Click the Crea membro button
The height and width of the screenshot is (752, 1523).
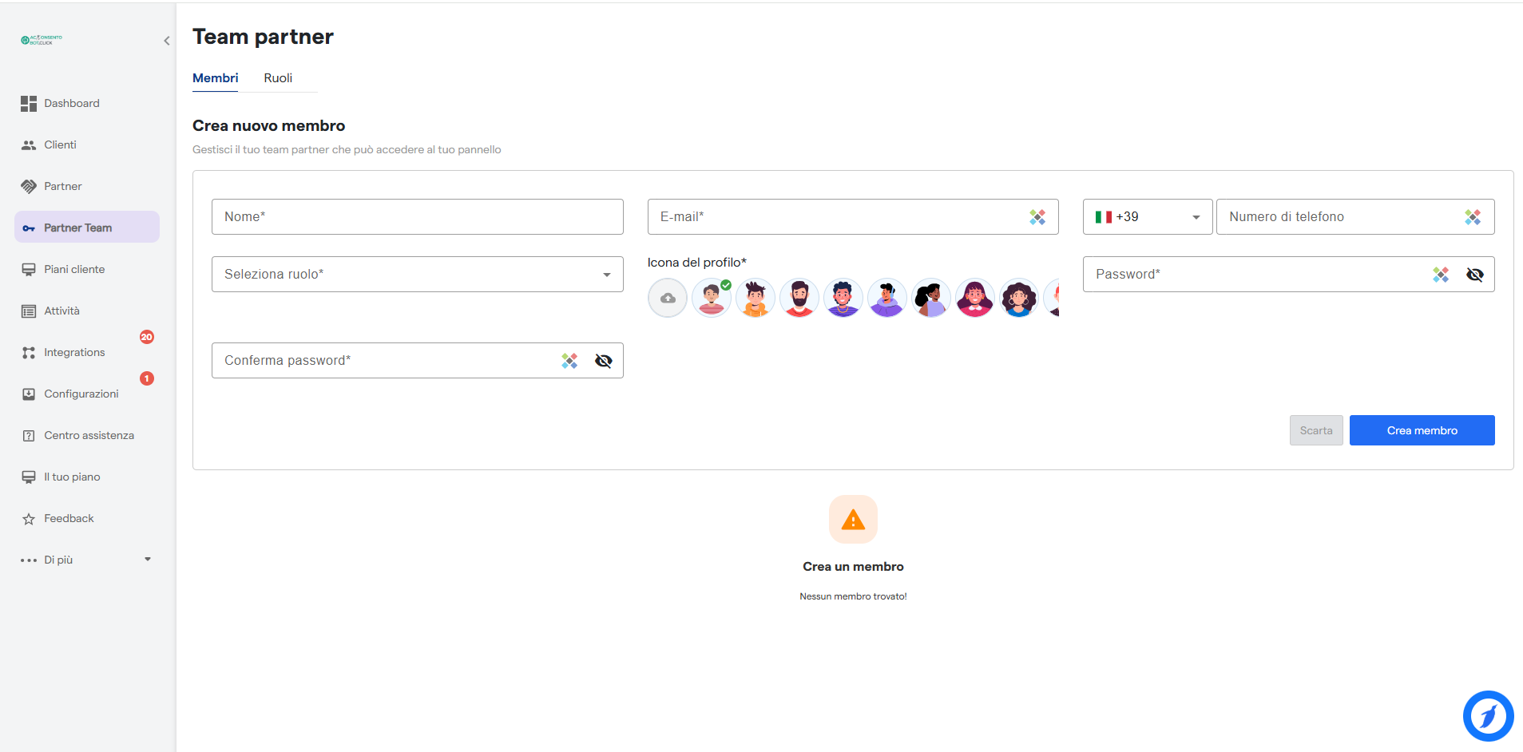1422,430
